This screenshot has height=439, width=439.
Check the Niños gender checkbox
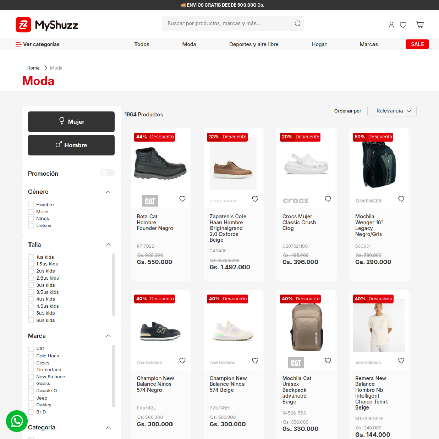31,218
